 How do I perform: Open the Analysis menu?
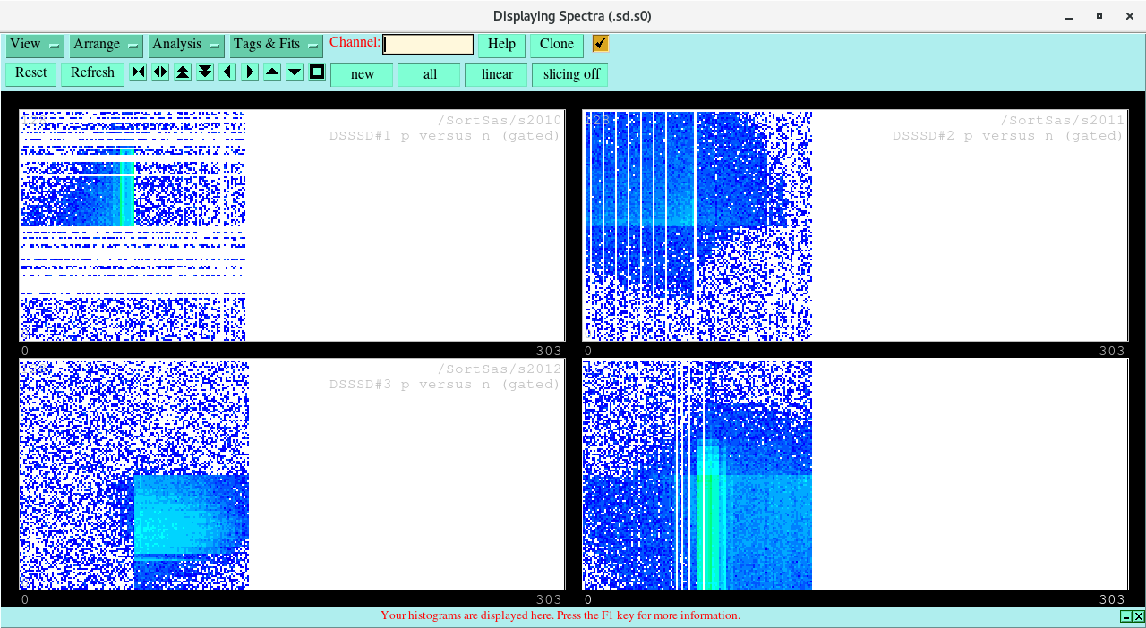(x=175, y=45)
